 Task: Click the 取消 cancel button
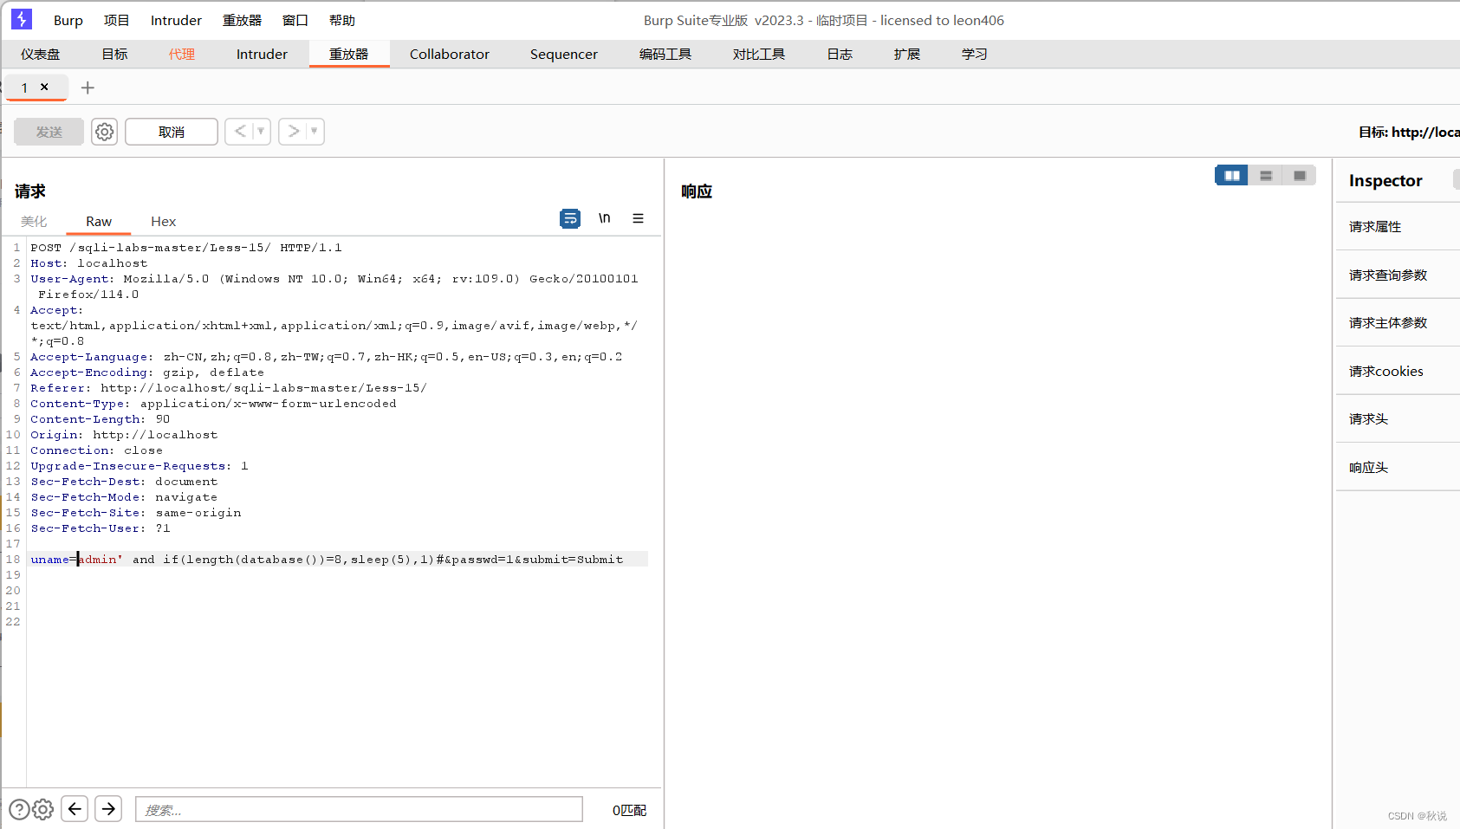pyautogui.click(x=172, y=132)
